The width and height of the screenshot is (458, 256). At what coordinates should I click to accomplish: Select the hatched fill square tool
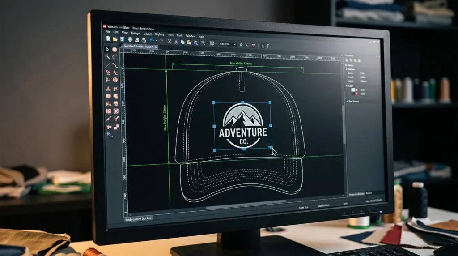click(108, 111)
